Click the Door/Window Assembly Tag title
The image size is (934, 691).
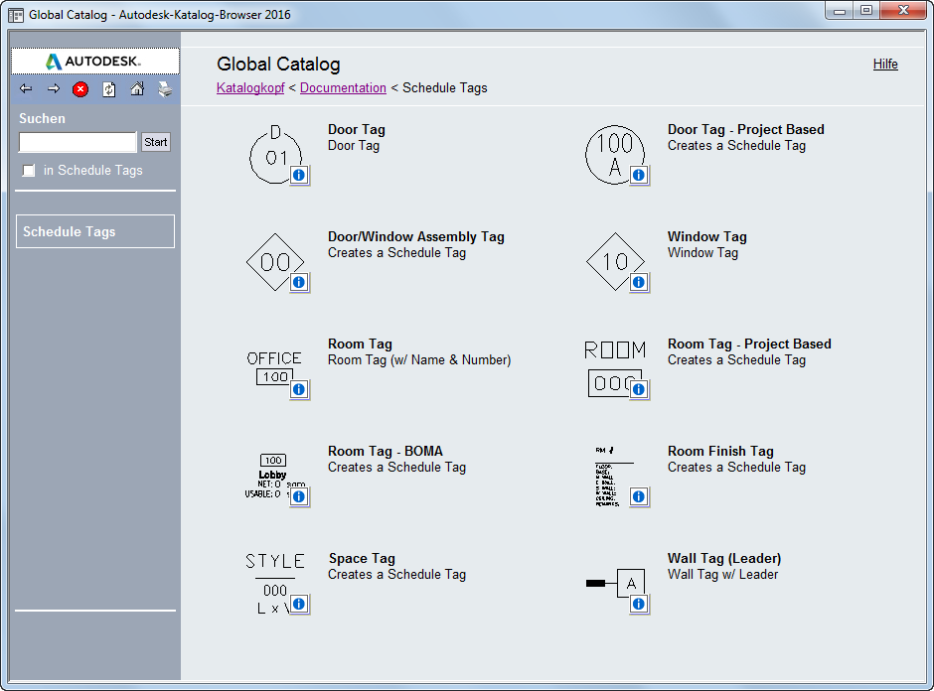415,236
